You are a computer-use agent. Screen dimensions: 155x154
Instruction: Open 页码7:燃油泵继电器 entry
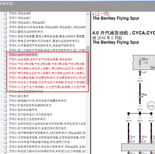pyautogui.click(x=47, y=78)
